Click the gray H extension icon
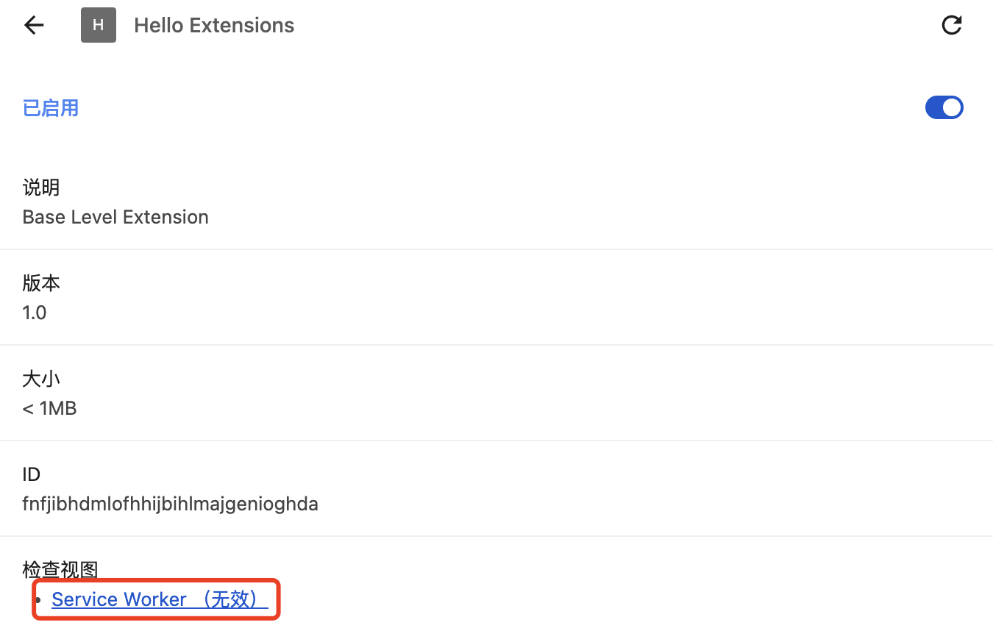Image resolution: width=993 pixels, height=631 pixels. (99, 25)
